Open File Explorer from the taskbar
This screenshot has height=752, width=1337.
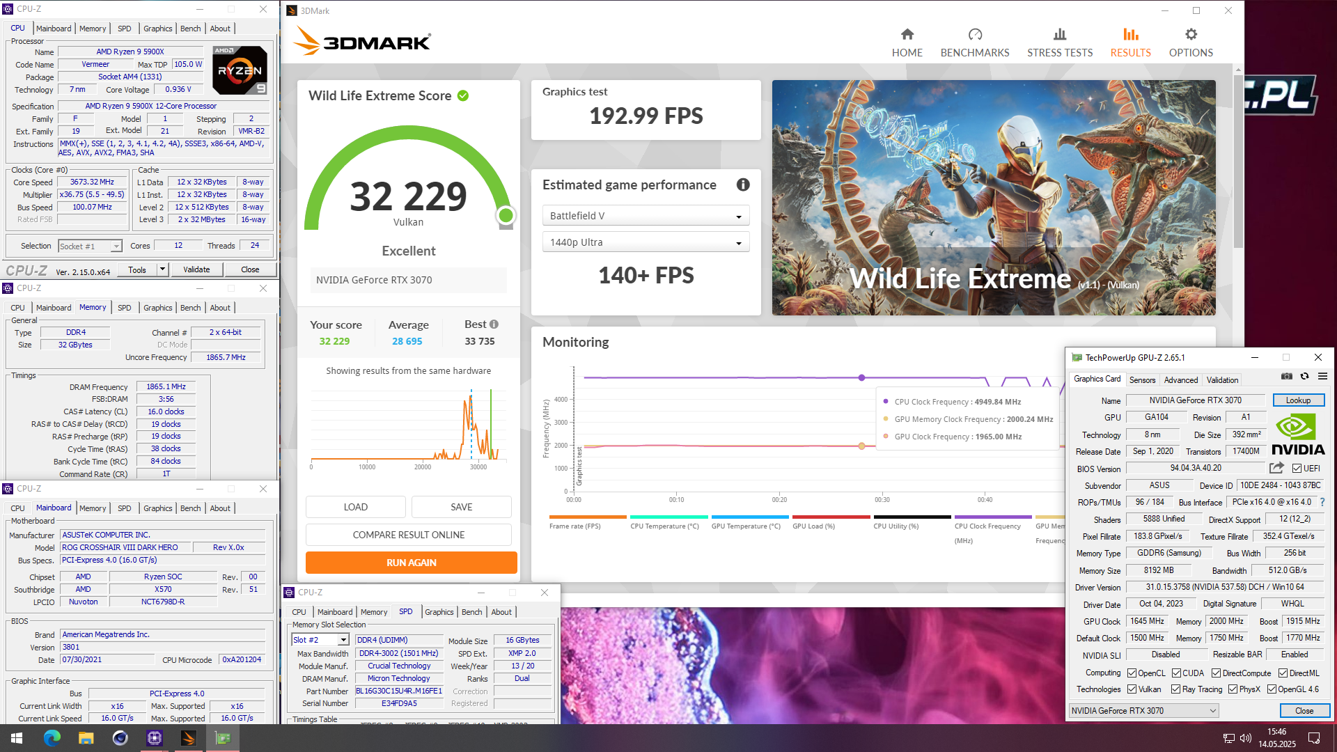86,738
